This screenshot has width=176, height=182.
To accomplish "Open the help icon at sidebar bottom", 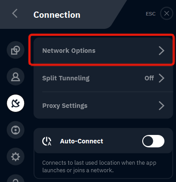I will [x=16, y=179].
